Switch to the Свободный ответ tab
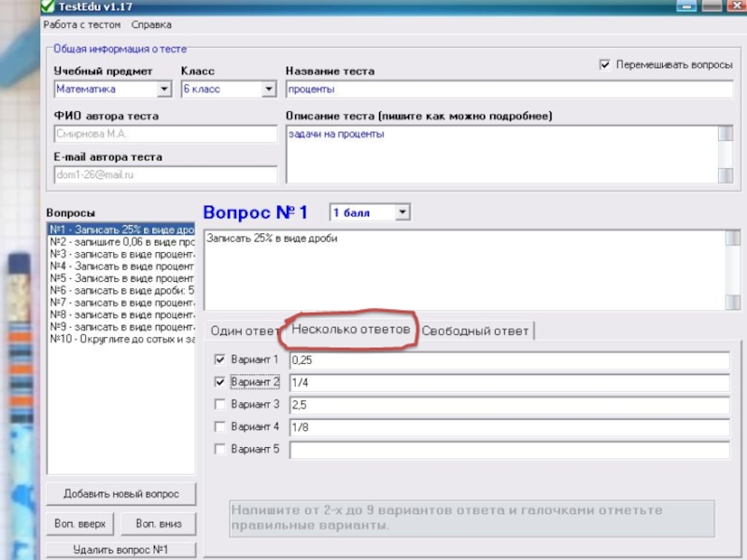This screenshot has height=560, width=747. coord(475,331)
